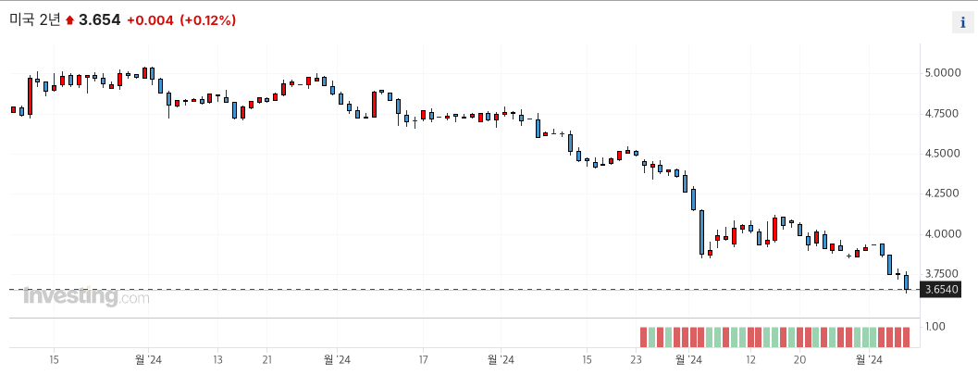Click the 4.0000 y-axis label
The width and height of the screenshot is (978, 375).
coord(945,234)
